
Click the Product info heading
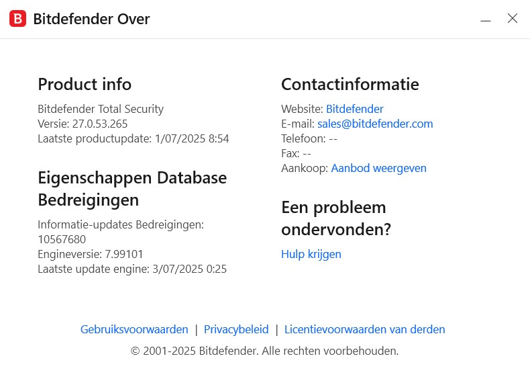point(85,84)
